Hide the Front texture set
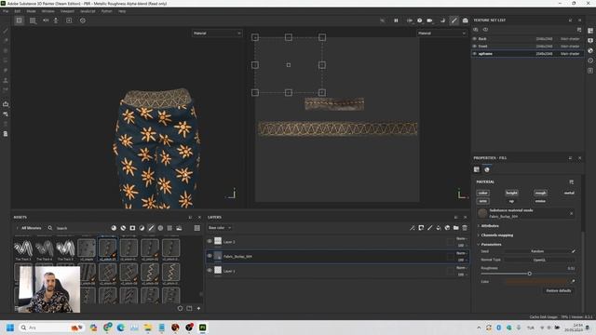596x335 pixels. pos(475,46)
